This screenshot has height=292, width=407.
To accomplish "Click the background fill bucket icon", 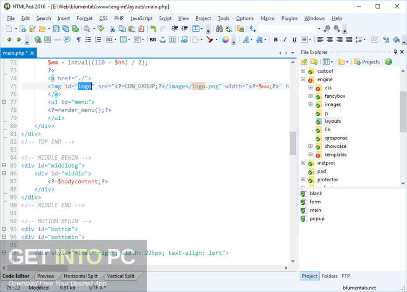I will [396, 40].
